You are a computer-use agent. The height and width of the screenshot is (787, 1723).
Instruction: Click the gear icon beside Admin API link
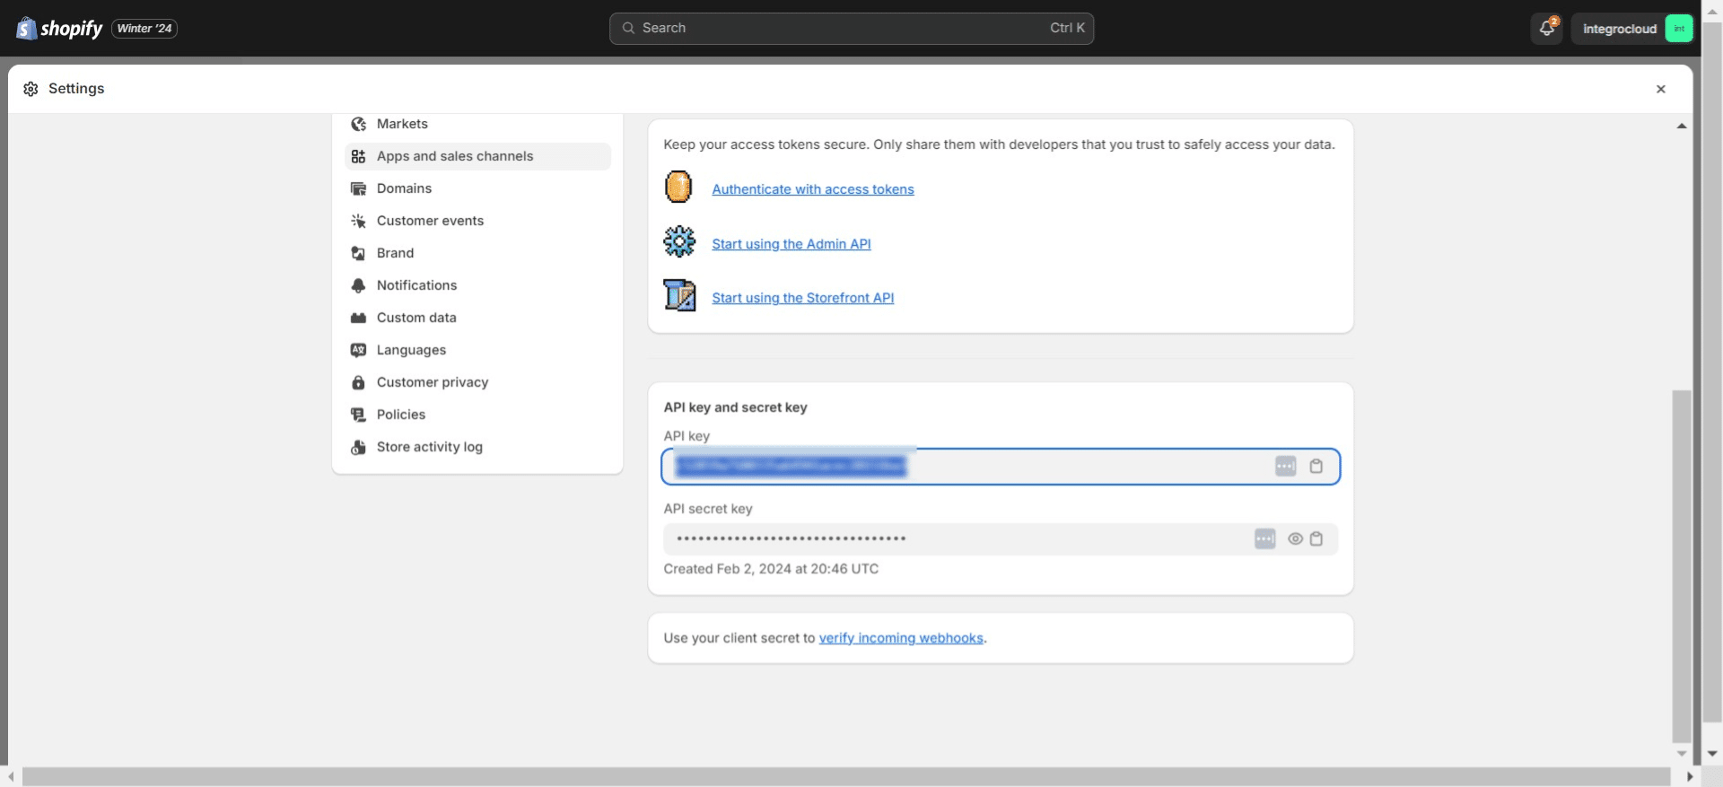click(x=678, y=242)
